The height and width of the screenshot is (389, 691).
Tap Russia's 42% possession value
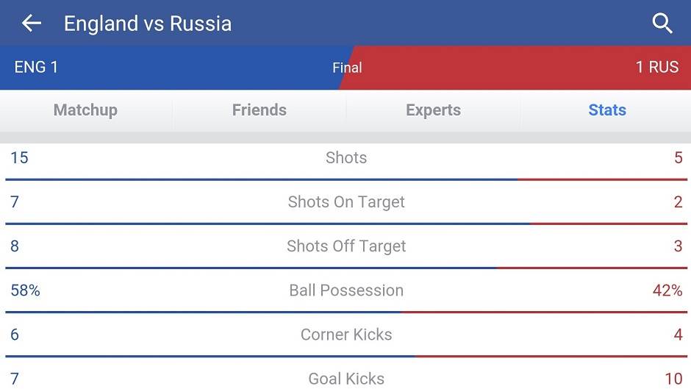pos(667,290)
